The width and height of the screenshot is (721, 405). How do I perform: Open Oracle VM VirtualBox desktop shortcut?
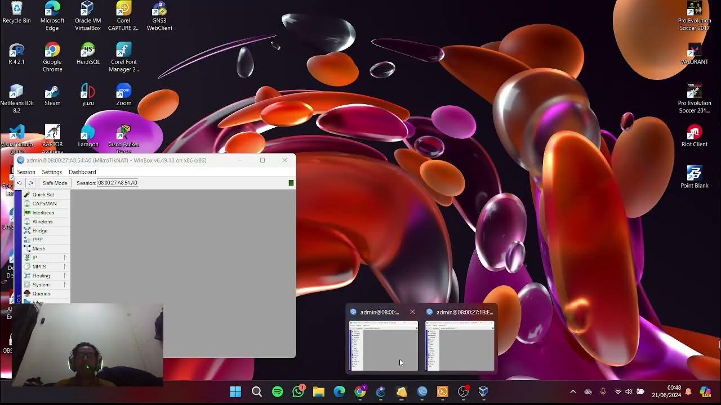tap(88, 16)
